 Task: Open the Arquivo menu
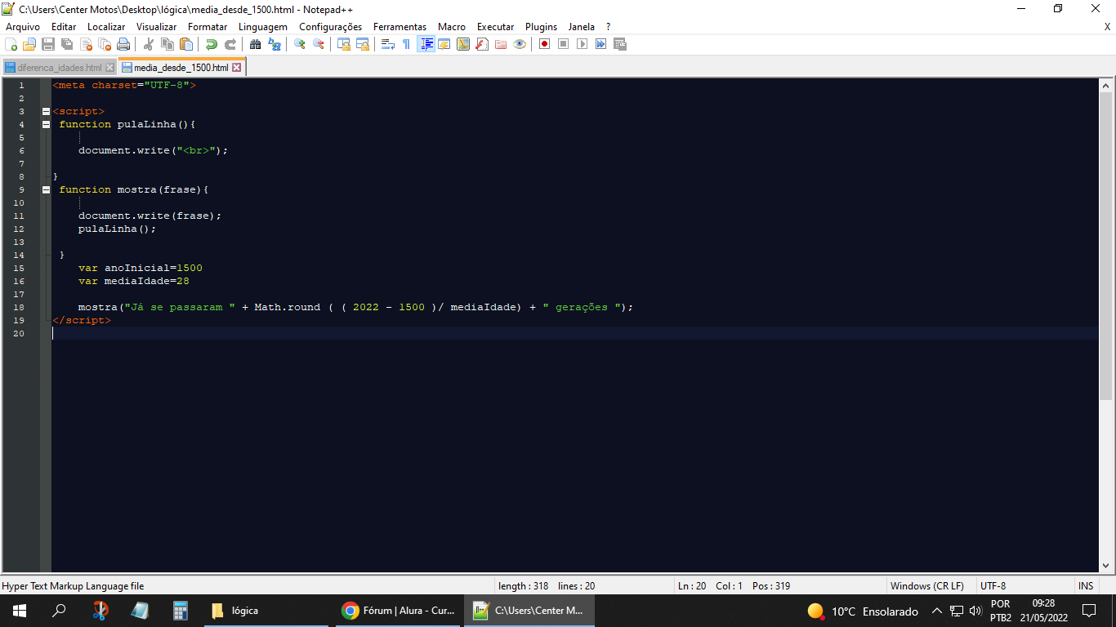tap(23, 27)
